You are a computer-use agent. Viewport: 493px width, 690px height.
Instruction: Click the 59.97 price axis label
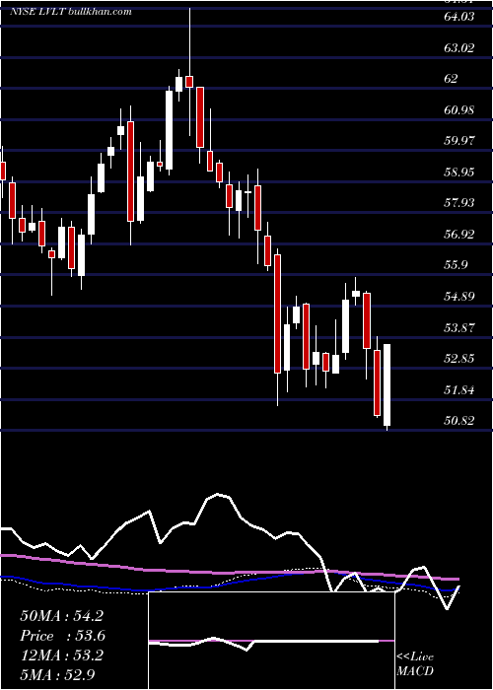tap(459, 140)
